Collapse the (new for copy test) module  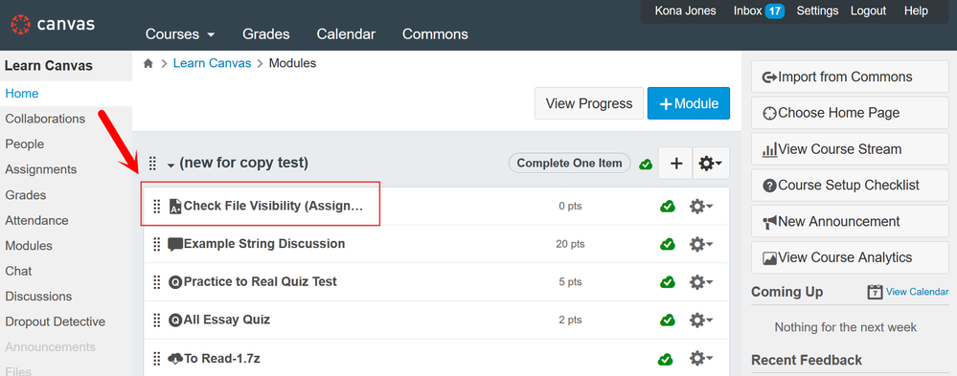[x=171, y=165]
